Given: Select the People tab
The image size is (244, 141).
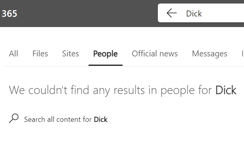Looking at the screenshot, I should click(x=105, y=54).
